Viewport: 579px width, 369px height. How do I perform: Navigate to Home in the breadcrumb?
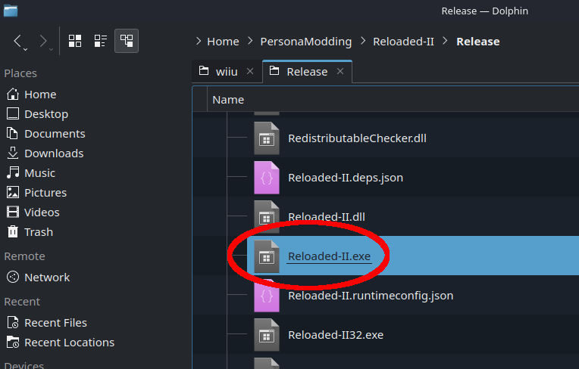[x=223, y=42]
